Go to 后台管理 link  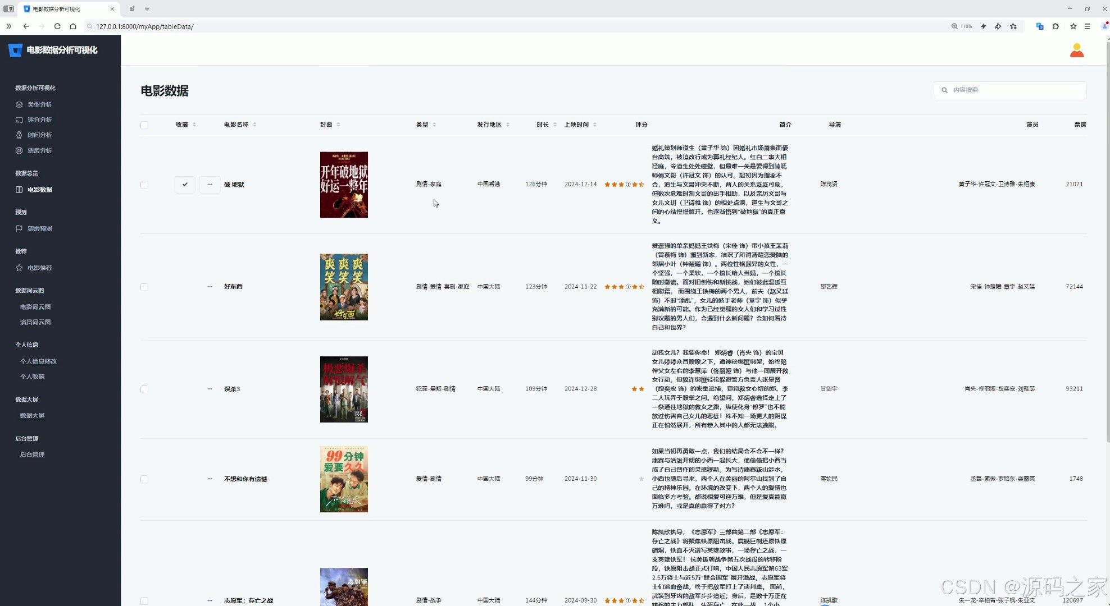[x=32, y=454]
